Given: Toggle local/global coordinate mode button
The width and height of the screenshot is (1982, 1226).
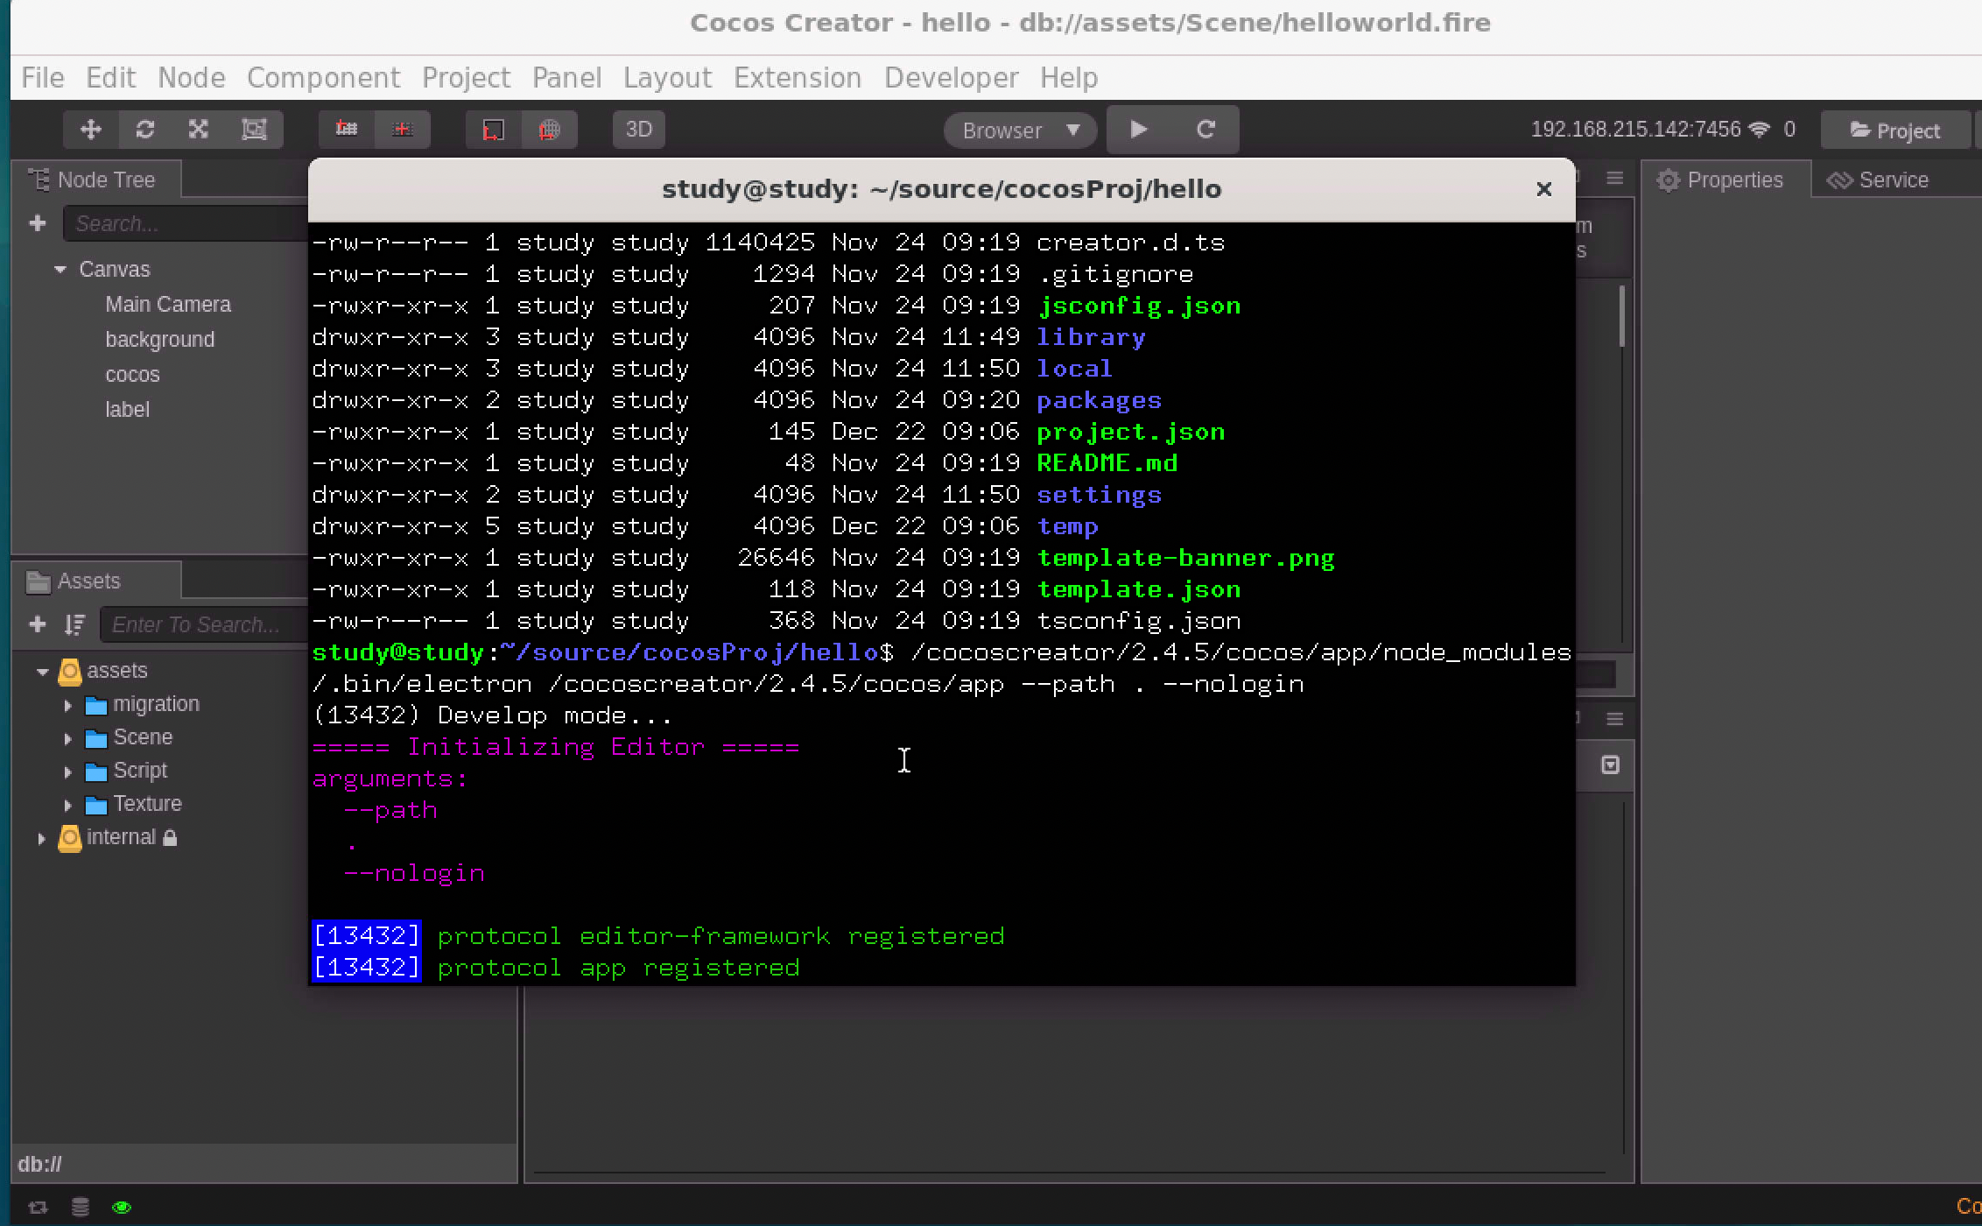Looking at the screenshot, I should pyautogui.click(x=494, y=130).
